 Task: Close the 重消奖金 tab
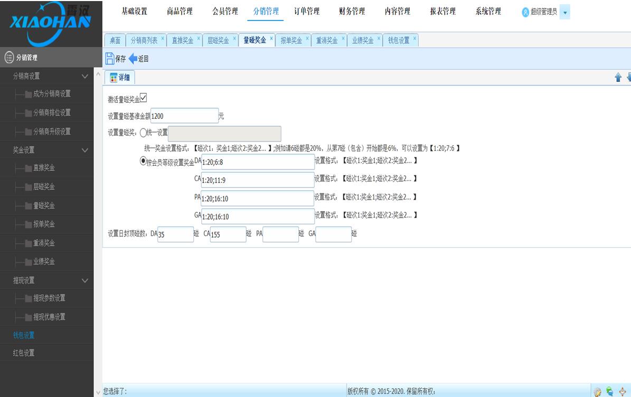343,39
